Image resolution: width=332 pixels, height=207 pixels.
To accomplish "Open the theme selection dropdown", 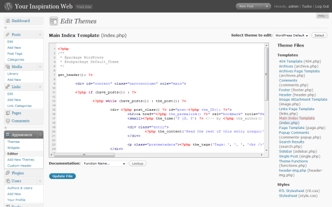I will click(292, 35).
